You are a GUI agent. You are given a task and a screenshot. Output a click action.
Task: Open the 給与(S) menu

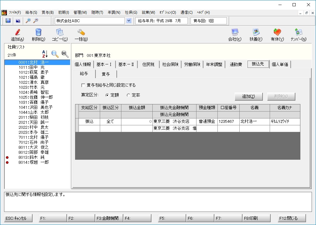31,12
